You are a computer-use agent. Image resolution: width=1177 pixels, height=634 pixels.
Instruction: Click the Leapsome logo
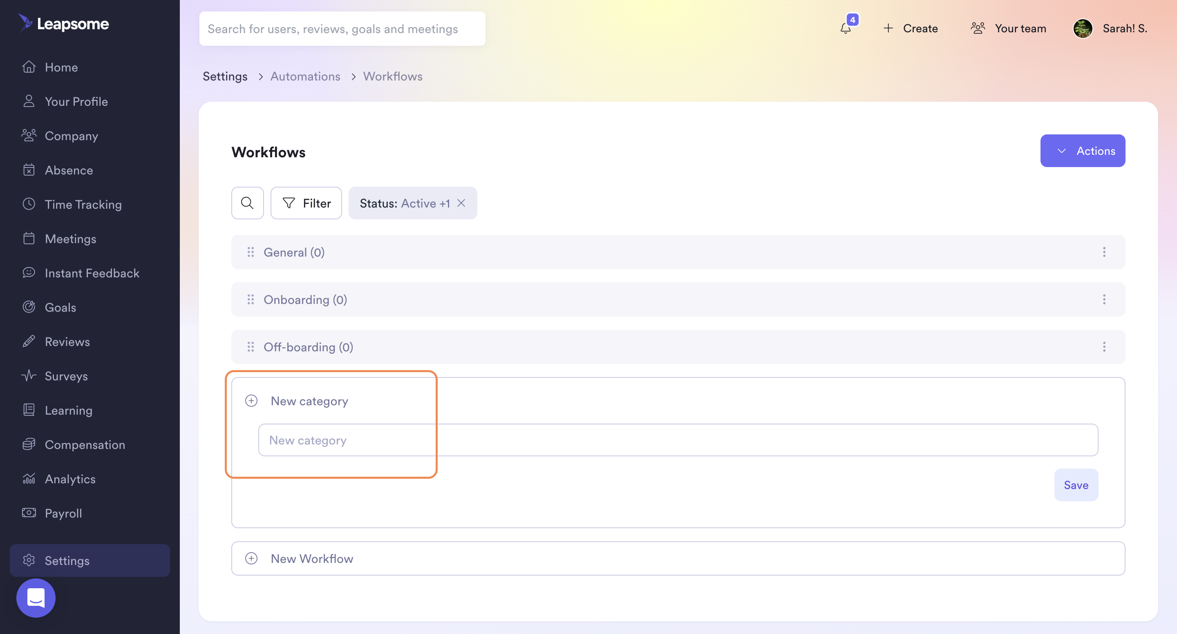coord(63,23)
